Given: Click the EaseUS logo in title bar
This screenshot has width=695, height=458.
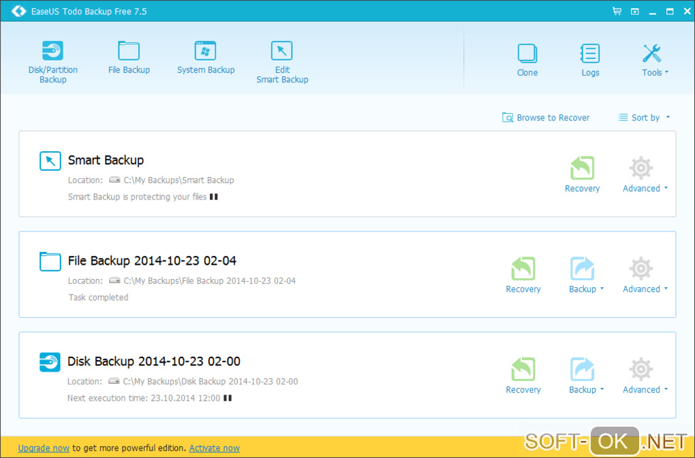Looking at the screenshot, I should 18,11.
